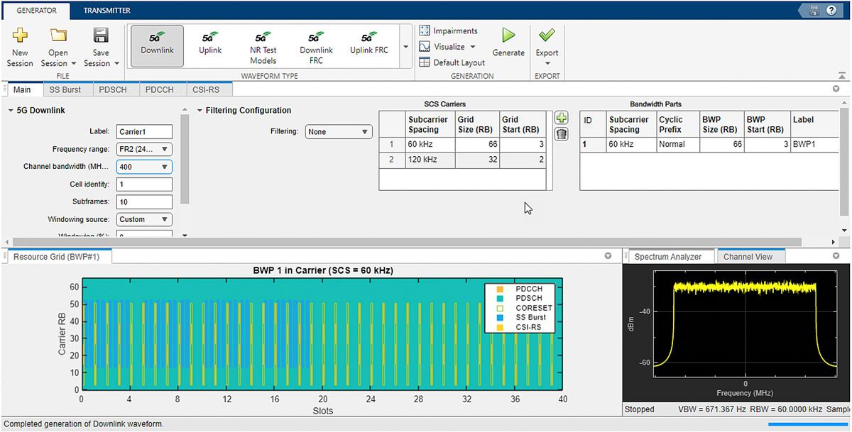
Task: Open the Channel bandwidth dropdown
Action: click(x=144, y=167)
